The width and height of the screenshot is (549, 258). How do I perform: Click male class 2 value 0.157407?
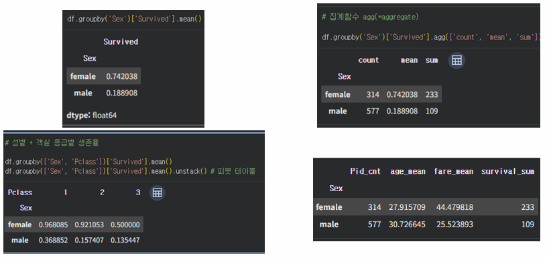[89, 240]
